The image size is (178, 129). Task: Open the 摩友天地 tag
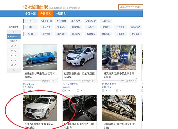(76, 34)
